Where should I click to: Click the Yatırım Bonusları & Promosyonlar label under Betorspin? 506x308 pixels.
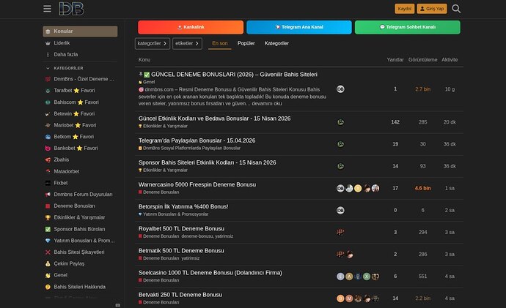click(x=175, y=214)
